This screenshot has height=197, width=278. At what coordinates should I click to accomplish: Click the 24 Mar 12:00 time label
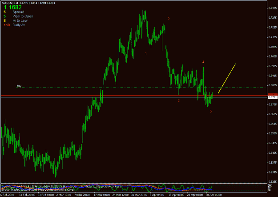pos(121,195)
